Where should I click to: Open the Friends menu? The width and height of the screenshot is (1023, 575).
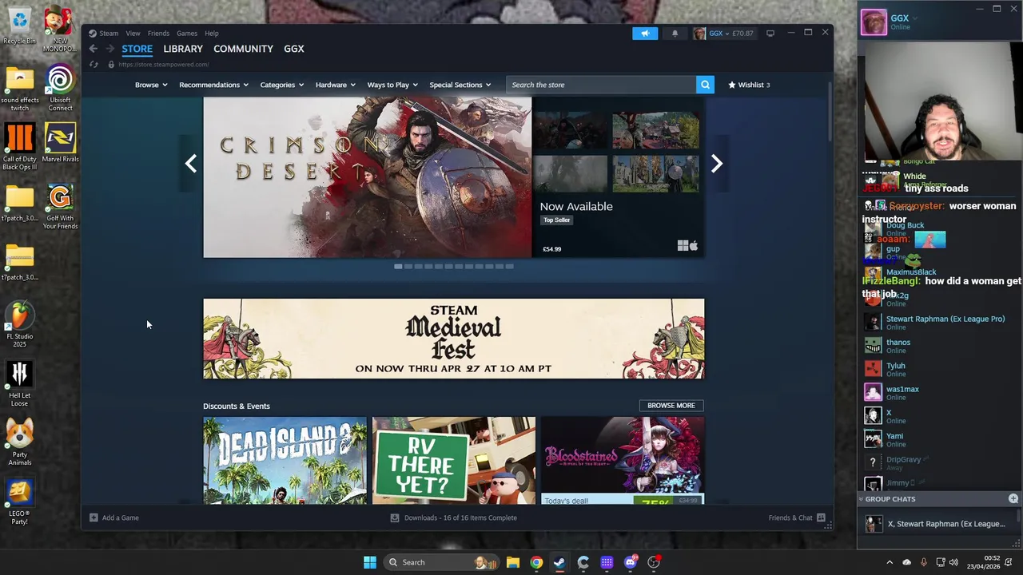158,33
